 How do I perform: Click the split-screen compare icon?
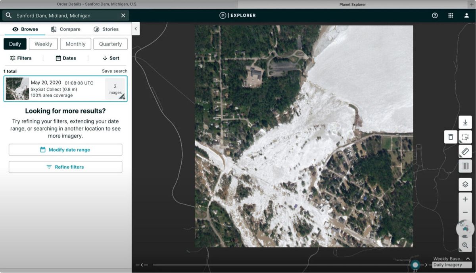click(465, 166)
